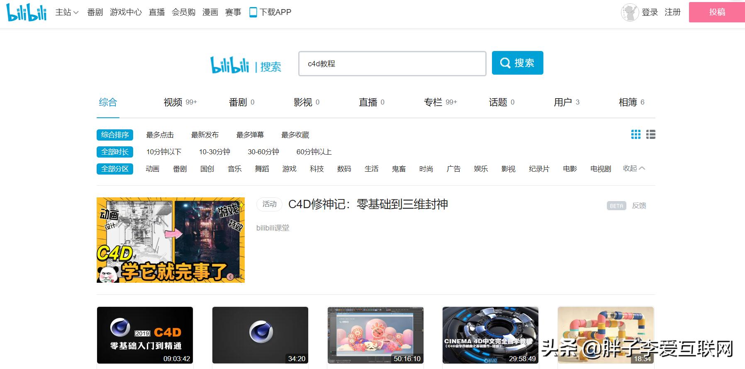Click the 下载APP link
Screen dimensions: 745x369
pos(275,12)
